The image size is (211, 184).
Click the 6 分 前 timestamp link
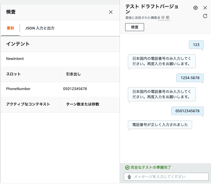[164, 18]
